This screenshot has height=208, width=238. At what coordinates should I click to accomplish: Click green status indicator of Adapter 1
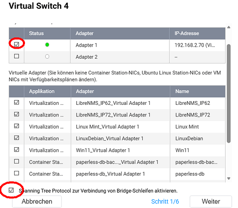pyautogui.click(x=47, y=45)
